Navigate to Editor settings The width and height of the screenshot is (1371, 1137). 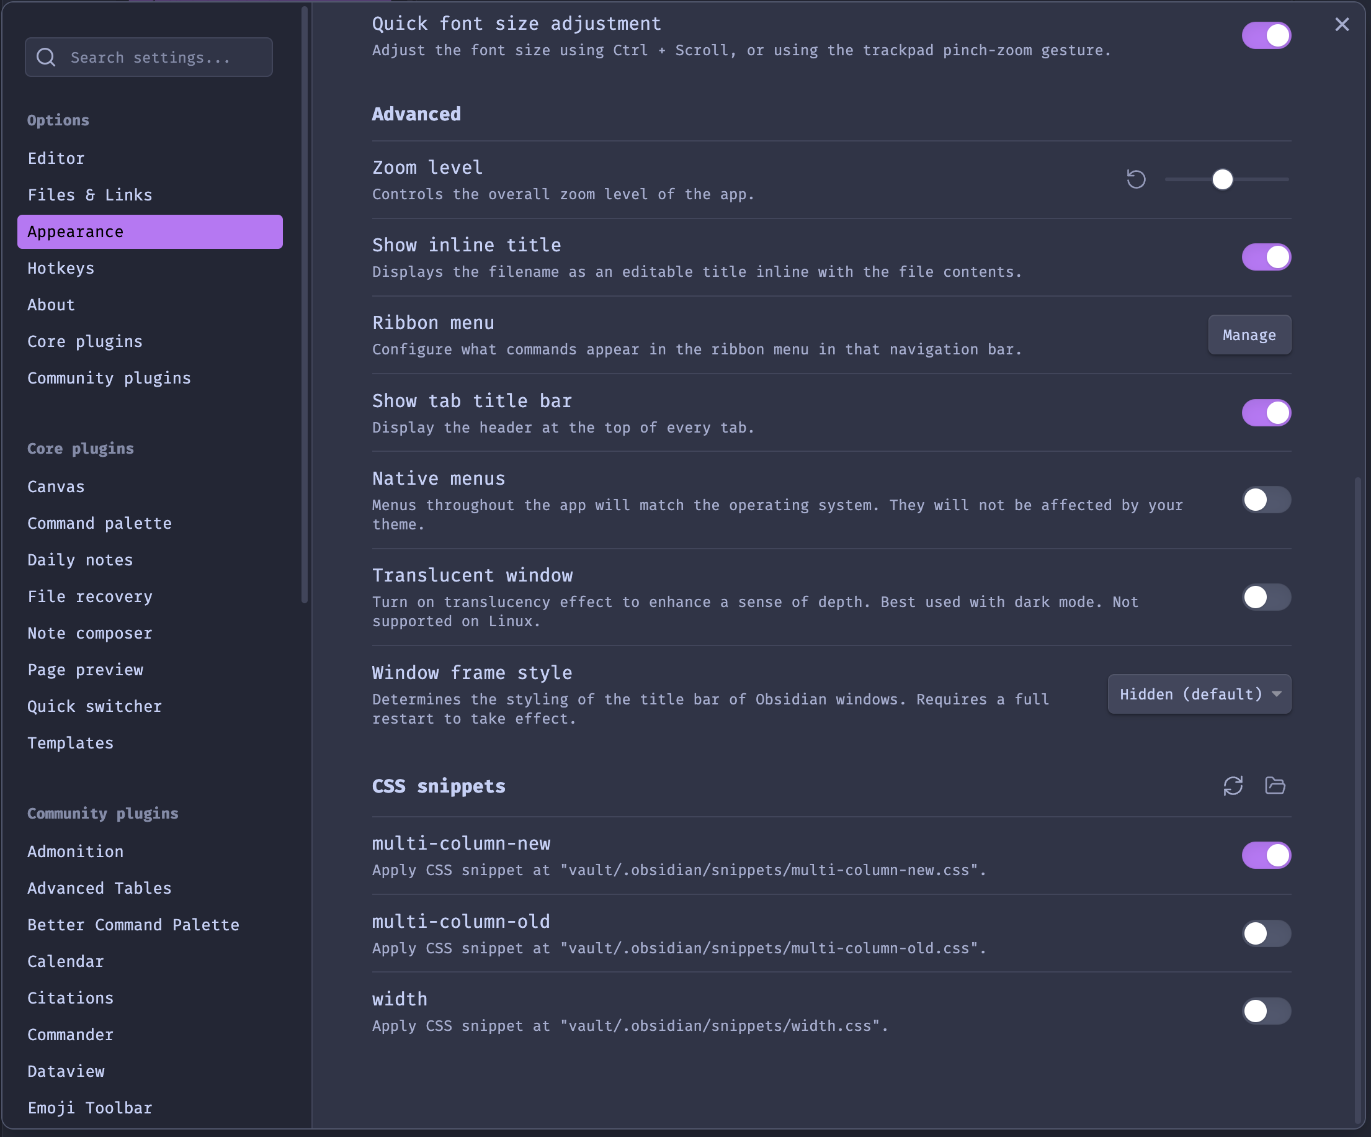pos(56,157)
